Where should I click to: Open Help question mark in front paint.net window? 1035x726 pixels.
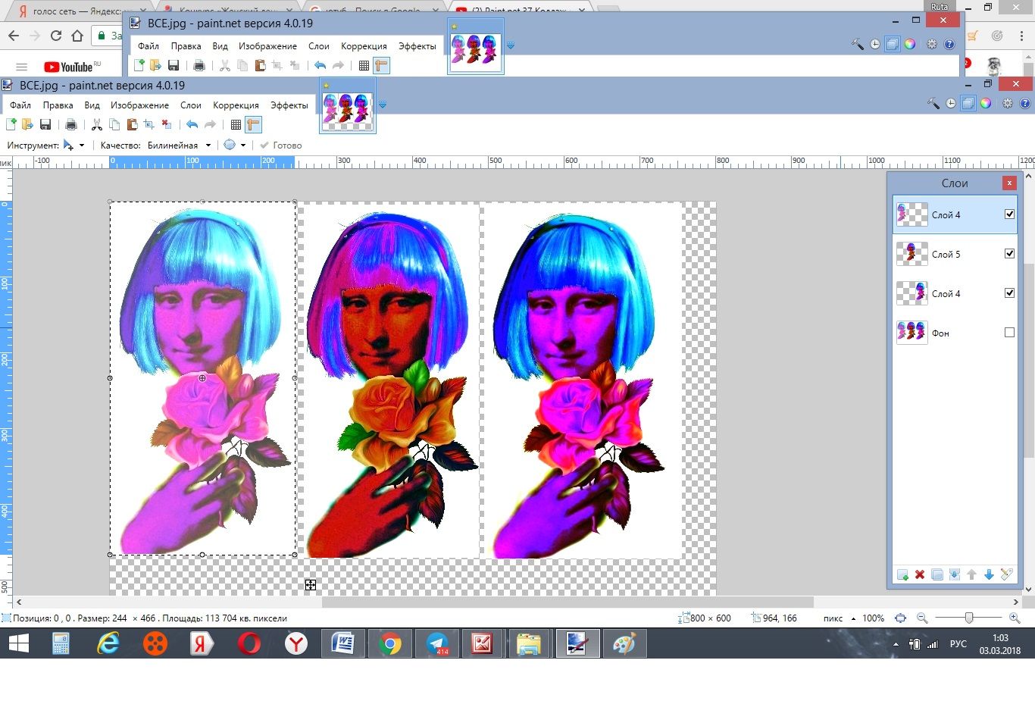point(1025,103)
